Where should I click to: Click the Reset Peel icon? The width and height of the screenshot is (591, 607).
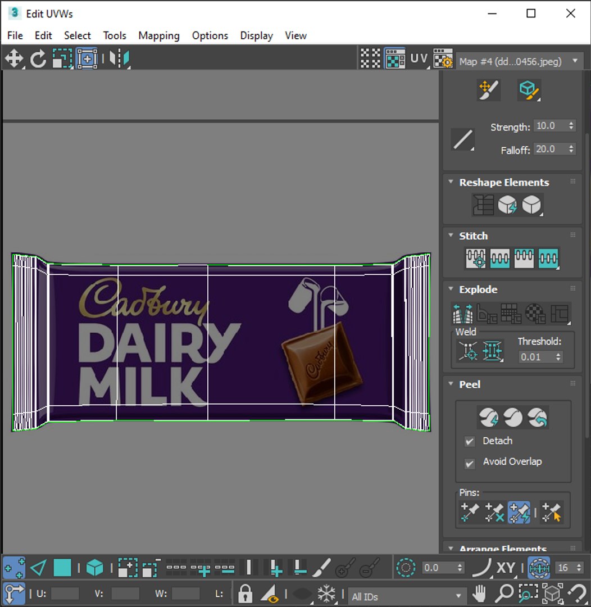[538, 418]
